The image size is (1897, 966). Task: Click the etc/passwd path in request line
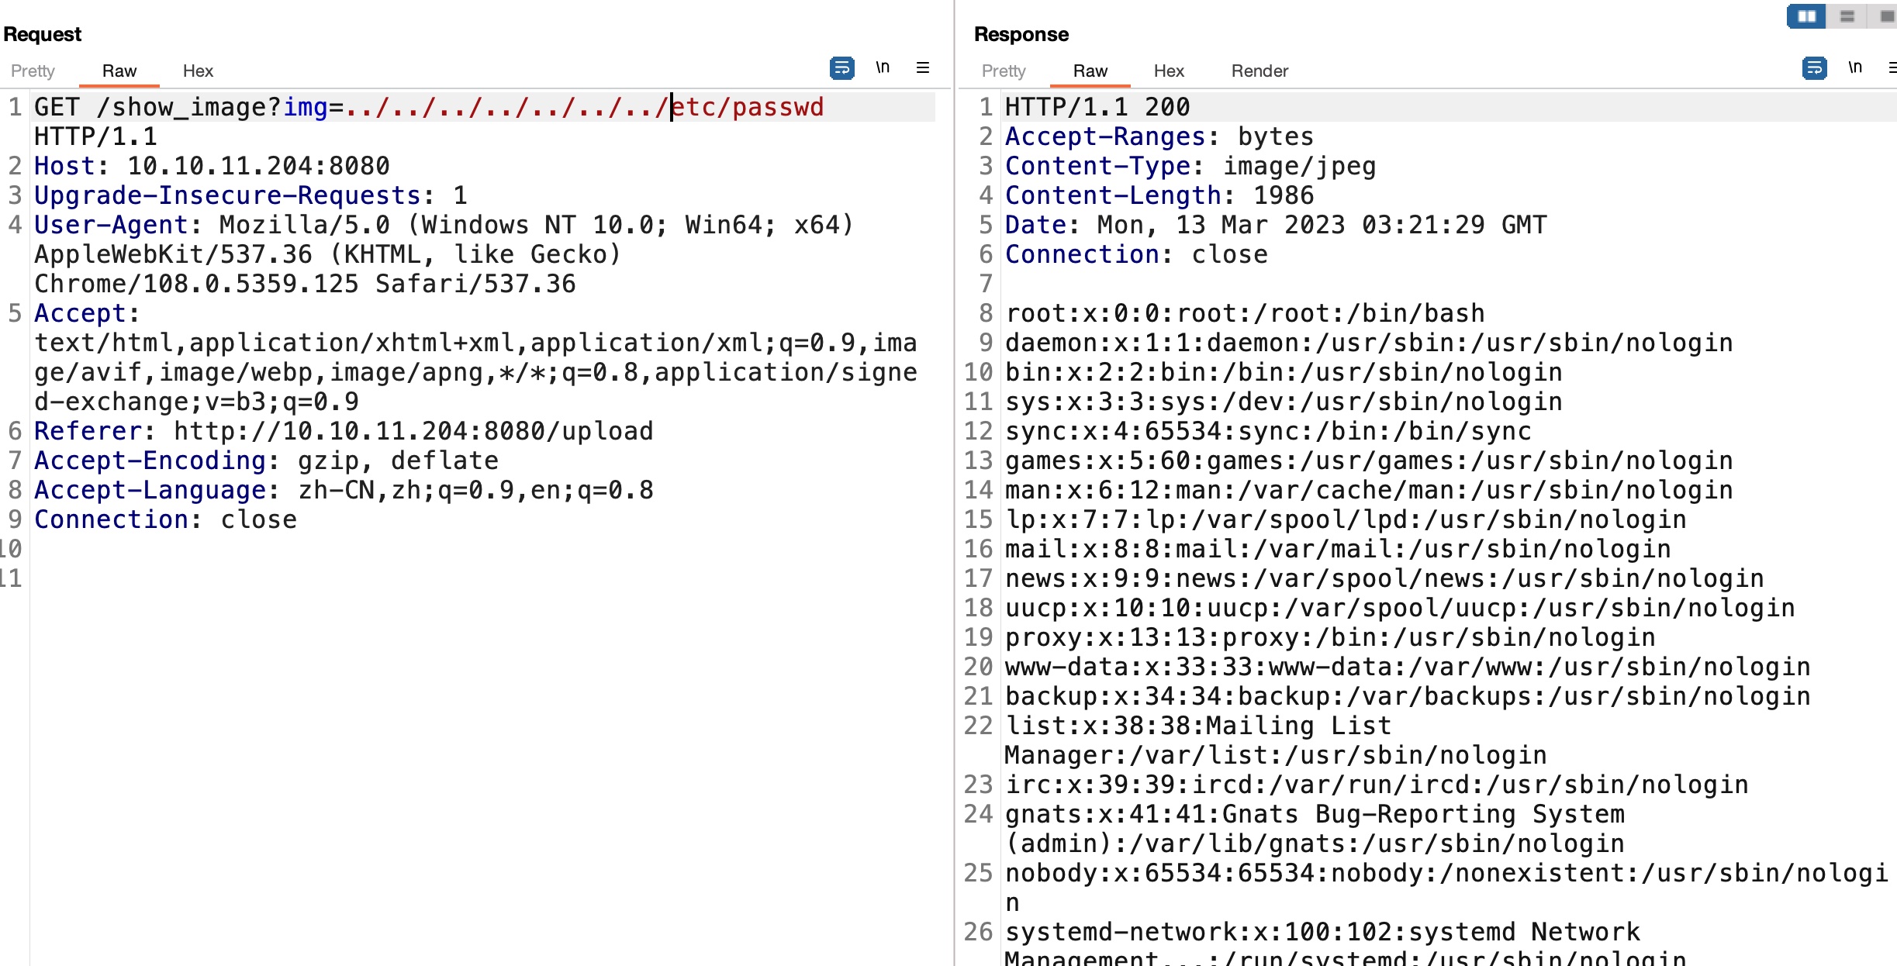pyautogui.click(x=748, y=107)
